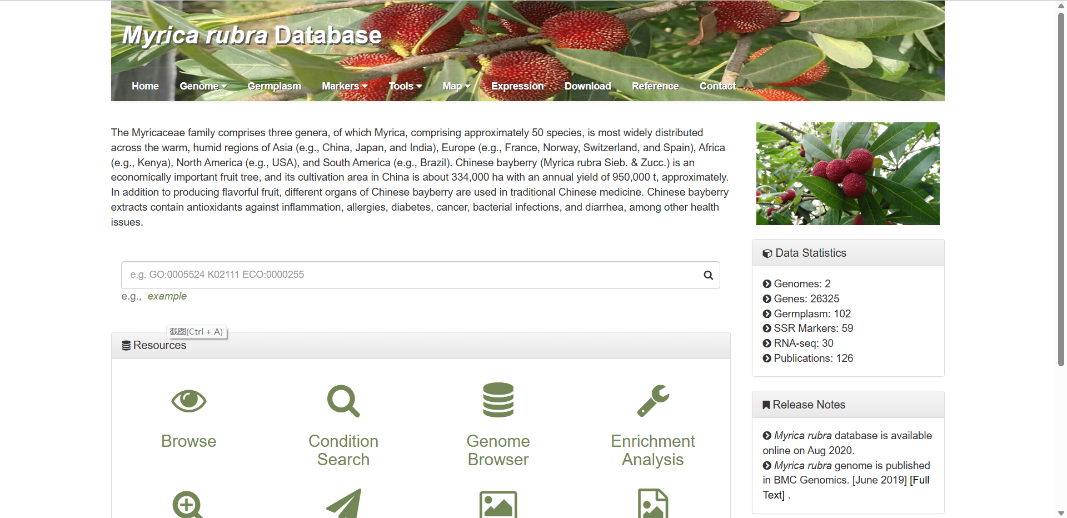The height and width of the screenshot is (518, 1067).
Task: Open the Expression menu item
Action: click(517, 86)
